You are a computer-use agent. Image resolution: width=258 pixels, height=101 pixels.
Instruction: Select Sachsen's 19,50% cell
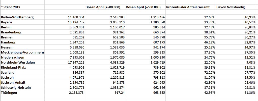[x=250, y=78]
